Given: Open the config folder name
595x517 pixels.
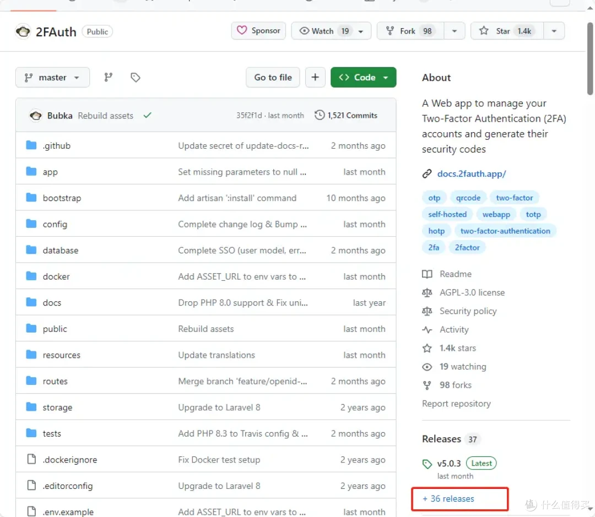Looking at the screenshot, I should click(x=55, y=224).
